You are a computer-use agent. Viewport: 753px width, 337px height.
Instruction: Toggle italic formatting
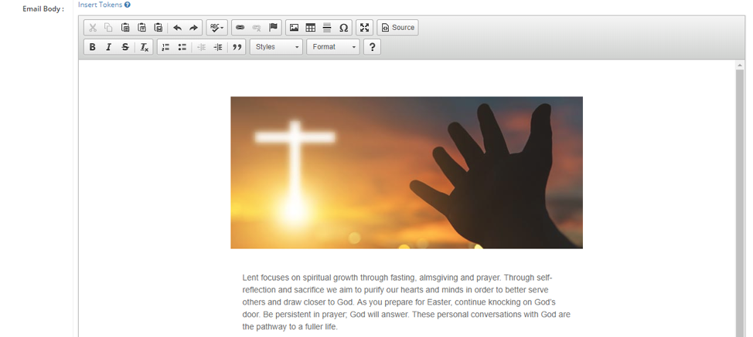point(108,47)
